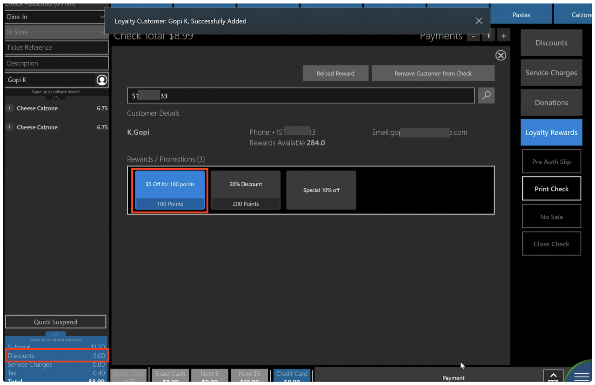Screen dimensions: 595x385
Task: Click customer profile icon beside Gopi K
Action: point(101,80)
